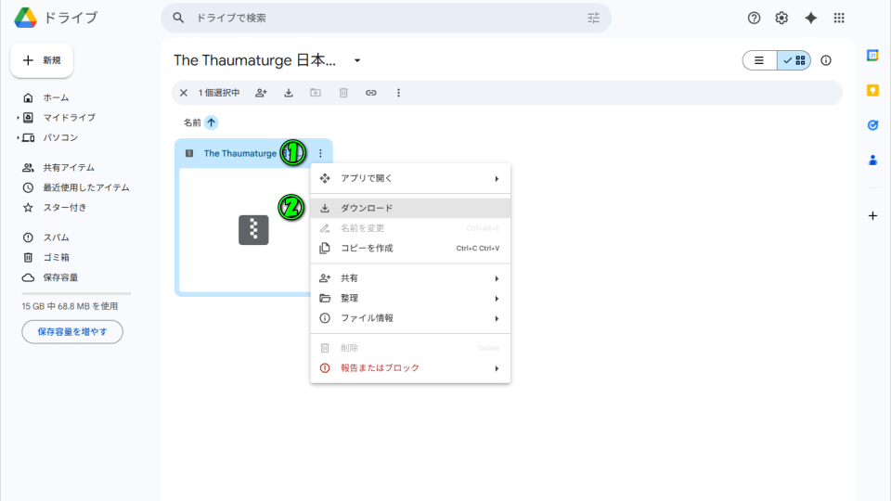891x501 pixels.
Task: Switch to list layout view
Action: [x=760, y=60]
